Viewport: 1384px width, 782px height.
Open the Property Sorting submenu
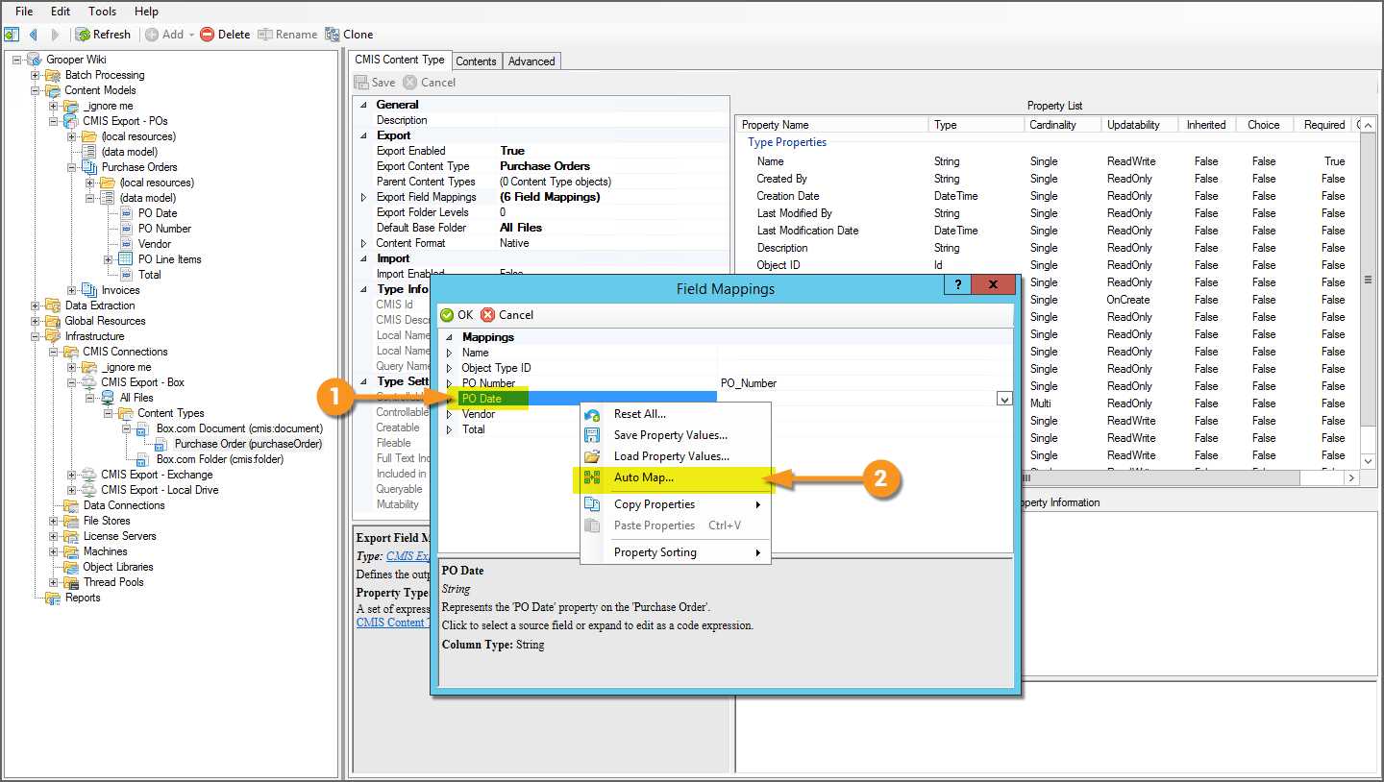tap(676, 552)
